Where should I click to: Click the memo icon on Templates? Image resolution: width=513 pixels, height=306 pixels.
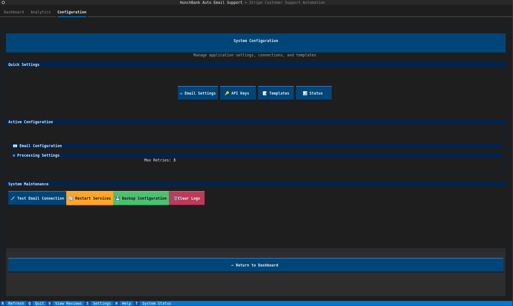[x=264, y=93]
